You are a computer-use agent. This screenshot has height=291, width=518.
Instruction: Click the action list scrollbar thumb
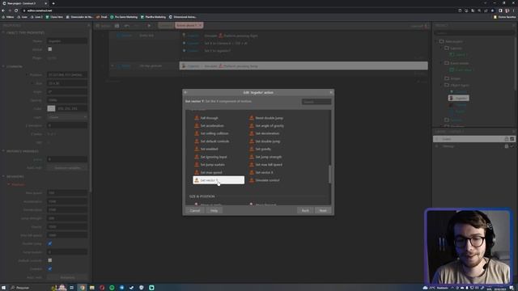click(x=329, y=174)
